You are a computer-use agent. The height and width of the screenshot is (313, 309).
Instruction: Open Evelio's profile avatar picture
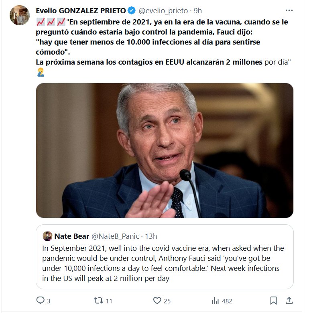[19, 15]
